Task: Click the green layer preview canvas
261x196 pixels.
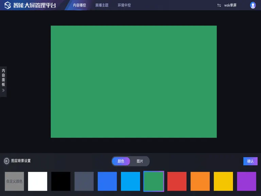Action: click(134, 82)
